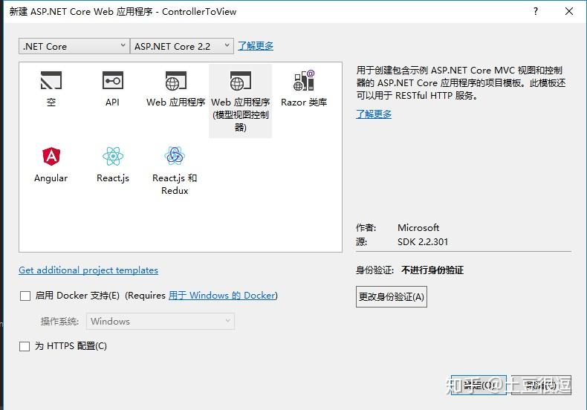The width and height of the screenshot is (587, 410).
Task: Select the React.js template icon
Action: click(113, 156)
